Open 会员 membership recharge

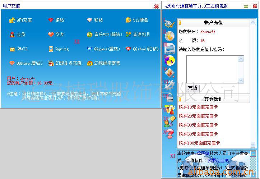point(17,35)
